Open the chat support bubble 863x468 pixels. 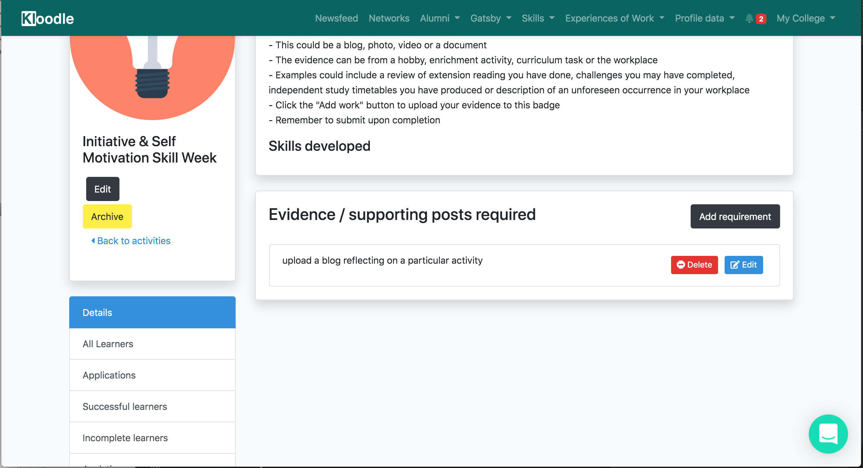tap(828, 433)
